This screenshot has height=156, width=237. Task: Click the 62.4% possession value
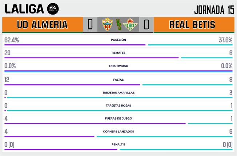coord(12,40)
